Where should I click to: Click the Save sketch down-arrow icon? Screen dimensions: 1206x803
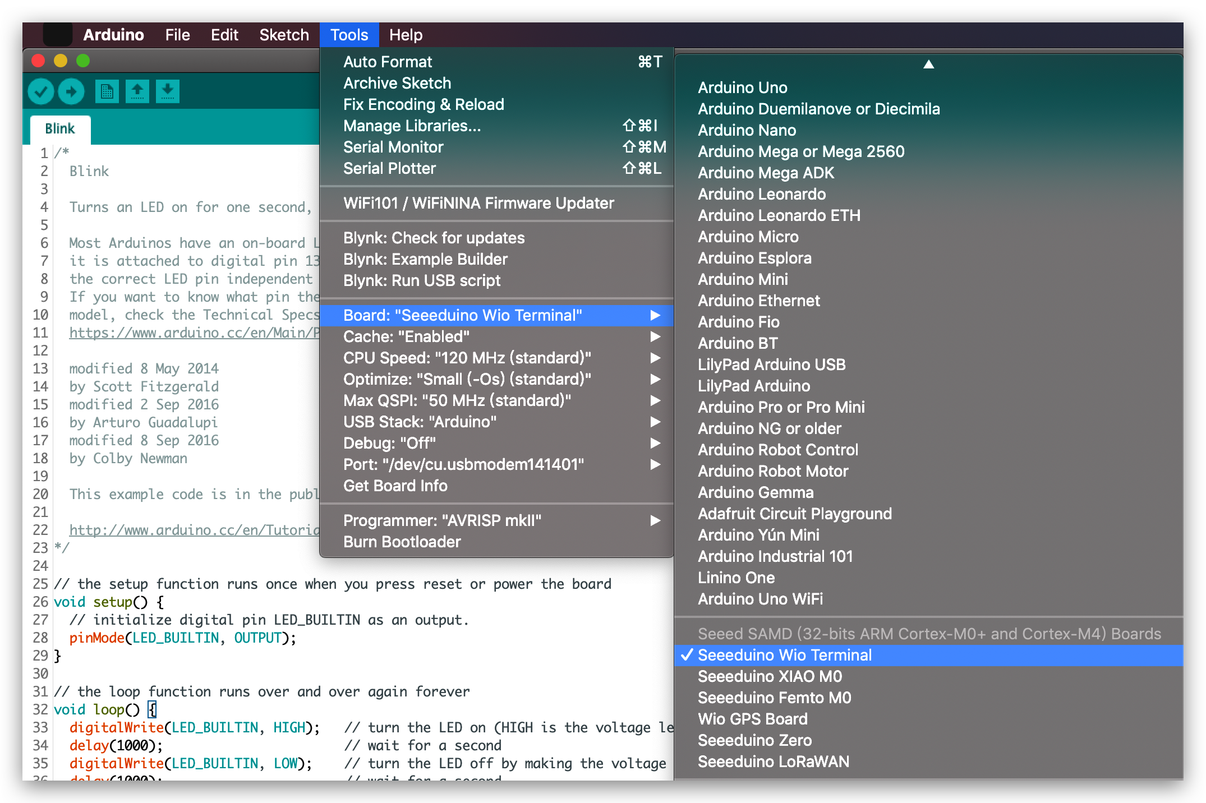click(x=167, y=91)
